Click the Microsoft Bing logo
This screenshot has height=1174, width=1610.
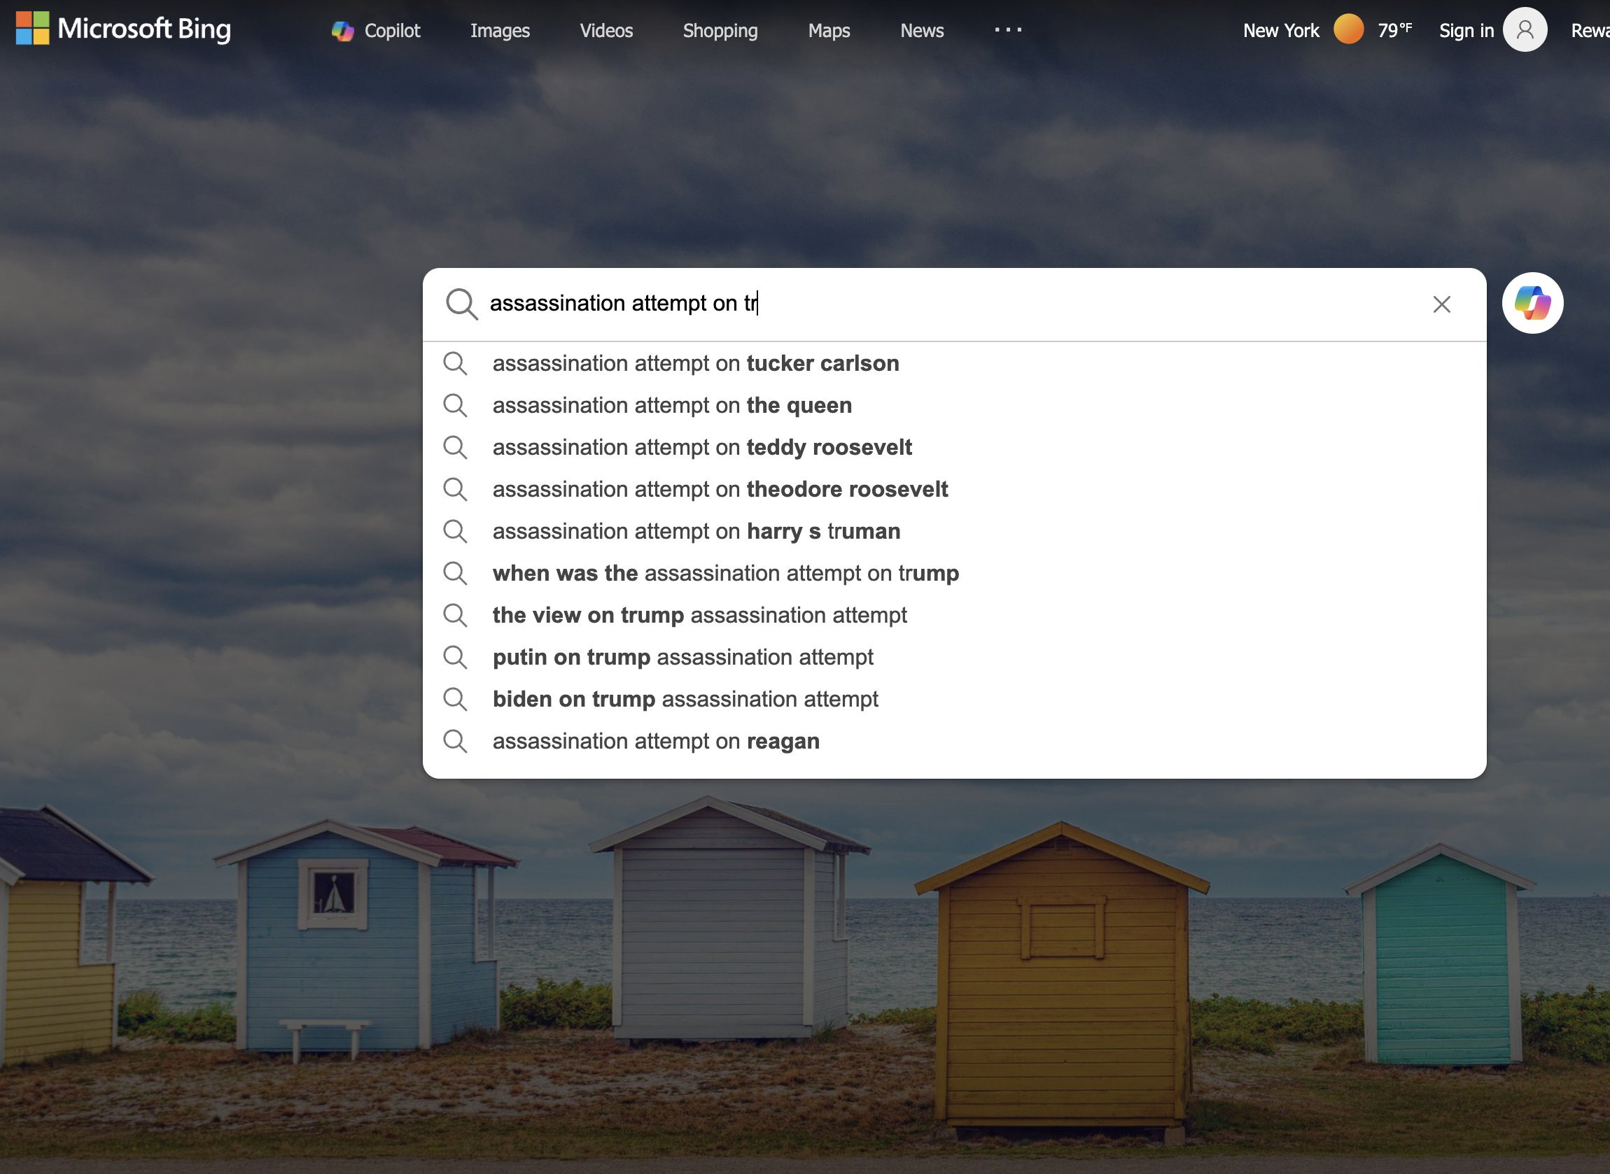pos(123,29)
